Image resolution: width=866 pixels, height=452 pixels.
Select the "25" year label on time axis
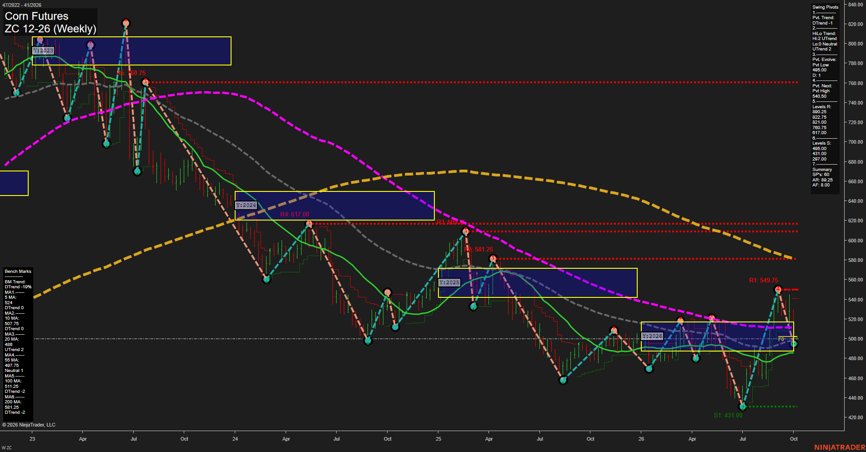pyautogui.click(x=438, y=439)
